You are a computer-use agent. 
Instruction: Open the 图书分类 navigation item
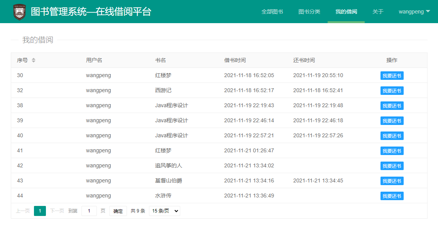pos(309,12)
